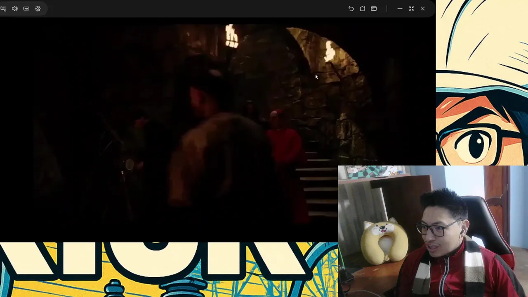This screenshot has width=528, height=297.
Task: Close the player window with the X
Action: click(x=423, y=9)
